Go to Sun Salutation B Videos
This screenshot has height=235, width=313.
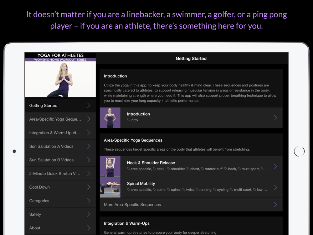60,160
